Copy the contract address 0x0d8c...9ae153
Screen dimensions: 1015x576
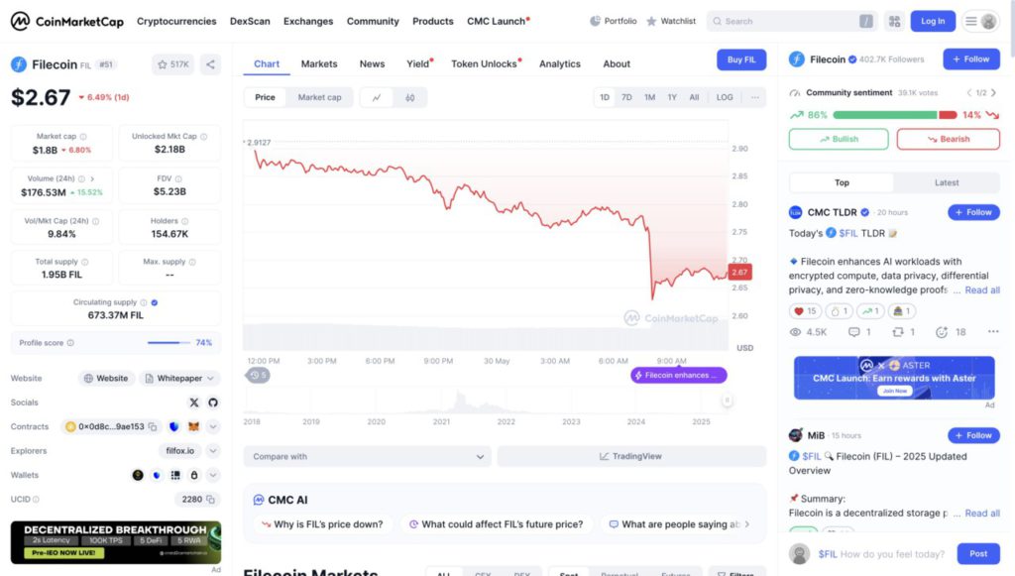click(x=153, y=426)
